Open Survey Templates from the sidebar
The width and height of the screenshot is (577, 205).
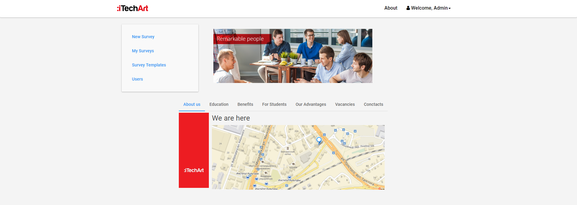(149, 65)
